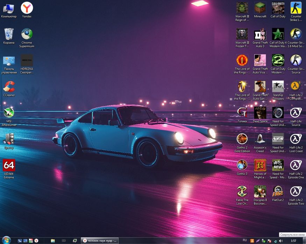306x244 pixels.
Task: Click the Action Center flag tray icon
Action: click(269, 241)
